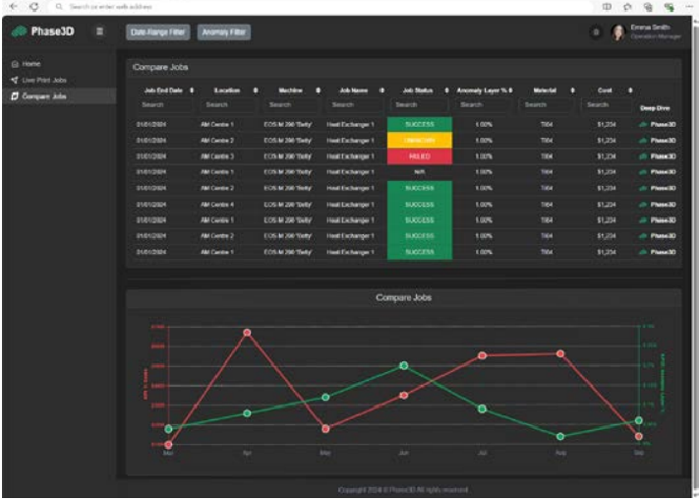Viewport: 700px width, 501px height.
Task: Select green data point at Aug
Action: coord(560,437)
